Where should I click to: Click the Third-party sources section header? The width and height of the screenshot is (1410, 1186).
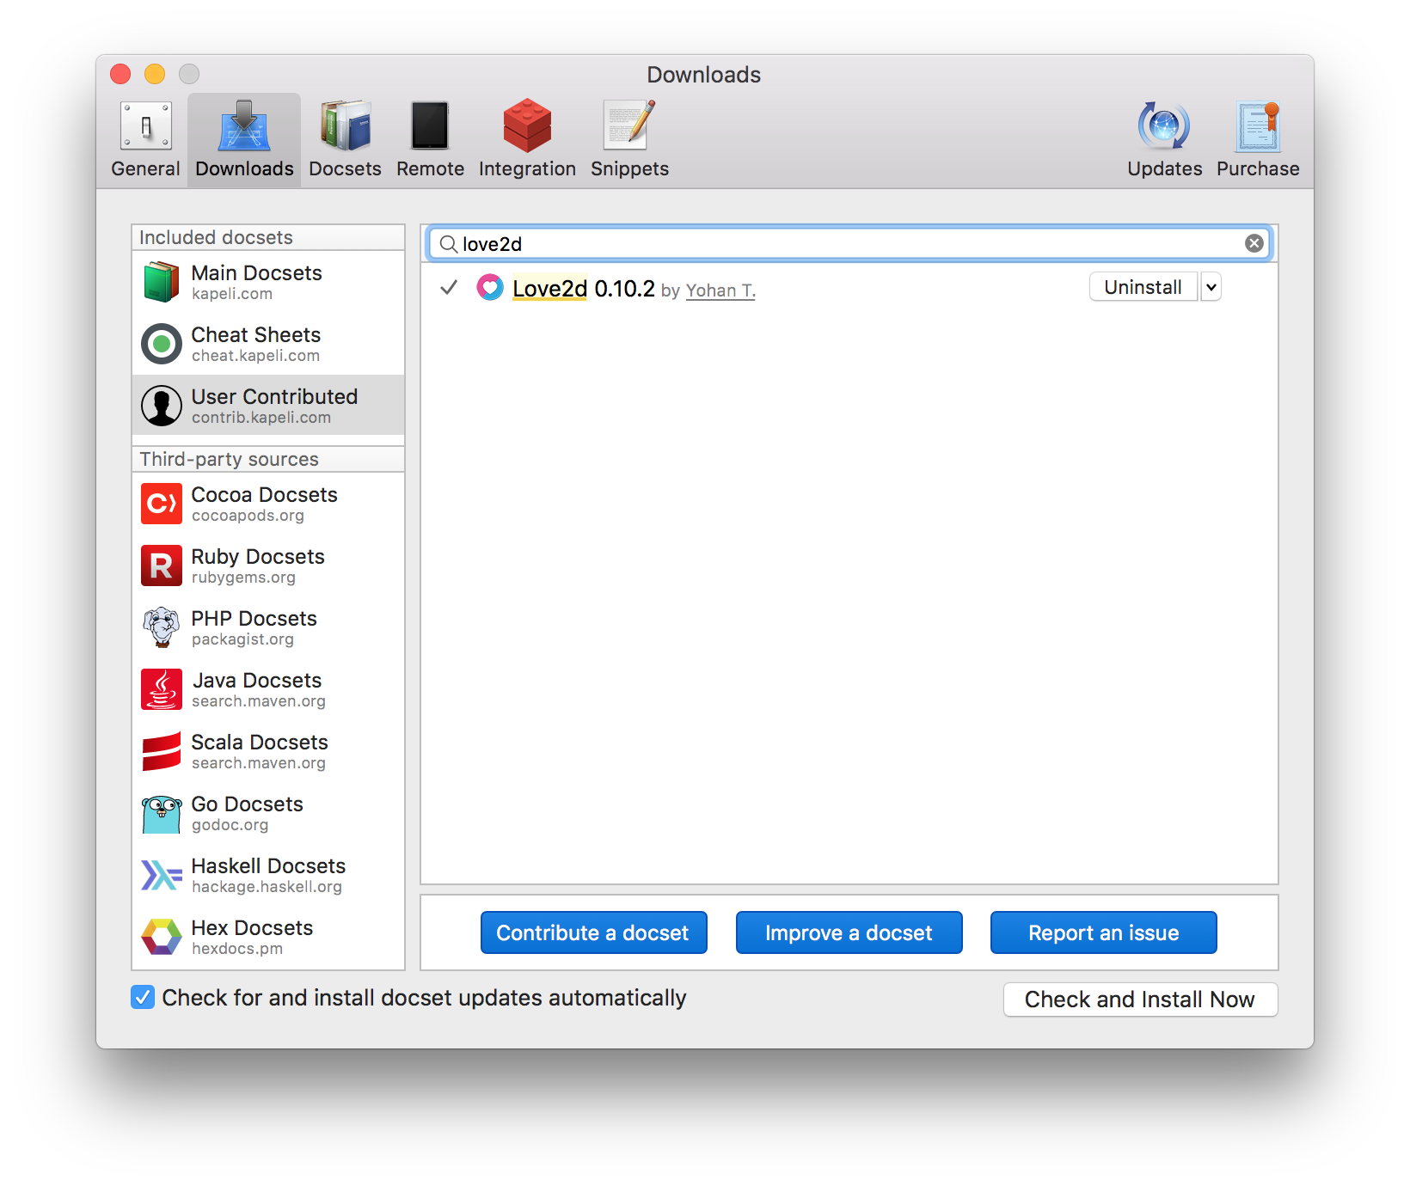point(268,459)
